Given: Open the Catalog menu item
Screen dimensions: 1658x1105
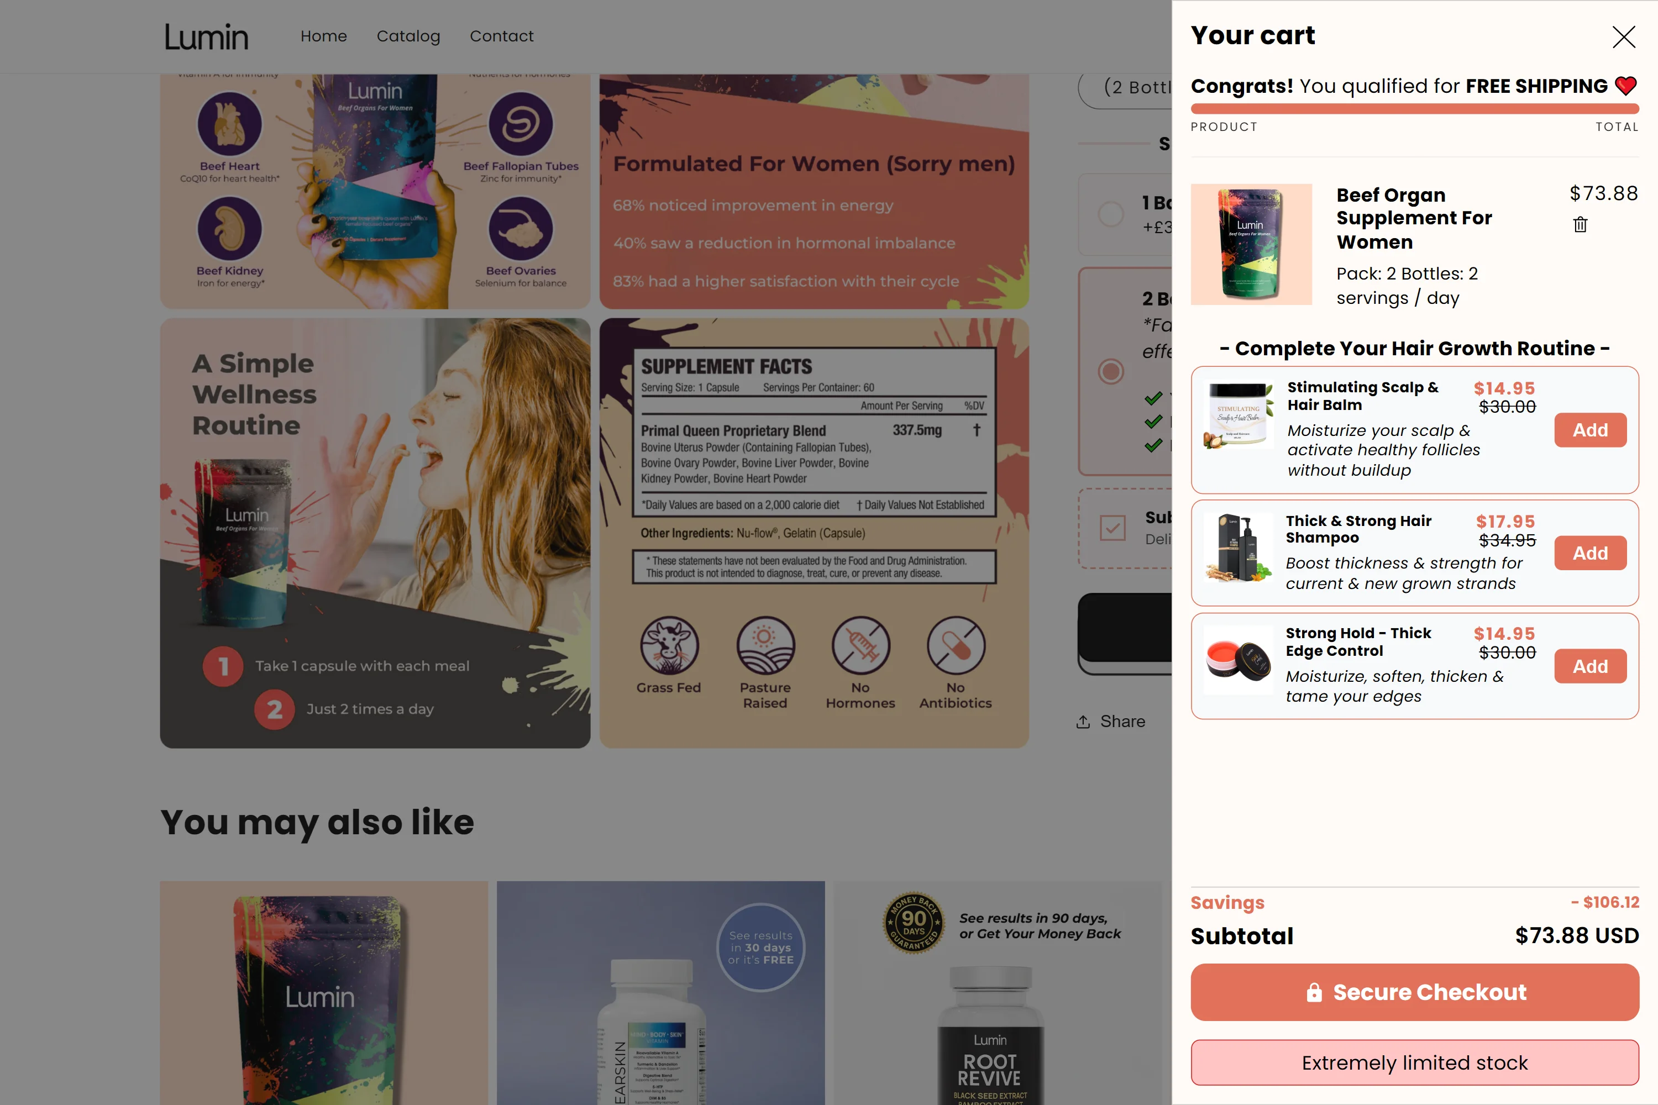Looking at the screenshot, I should pyautogui.click(x=408, y=36).
